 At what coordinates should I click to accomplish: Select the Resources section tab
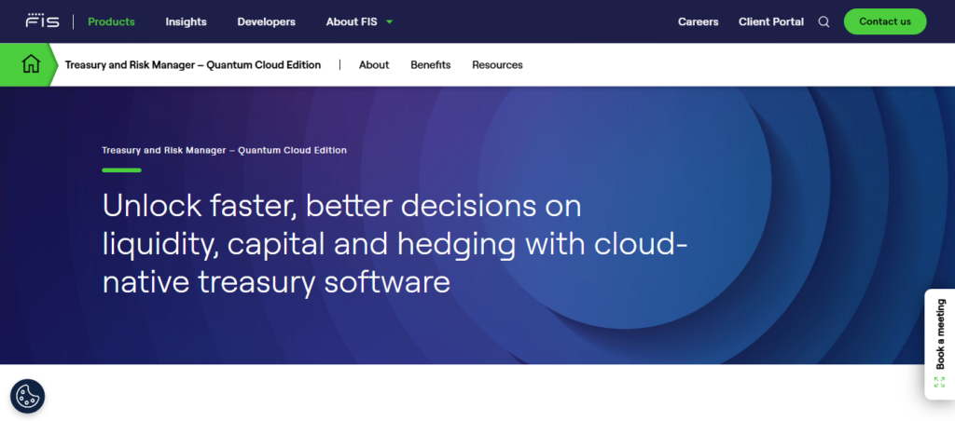click(x=497, y=65)
